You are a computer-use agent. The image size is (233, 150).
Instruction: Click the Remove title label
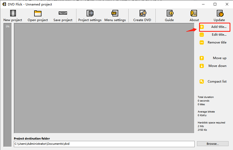click(x=217, y=42)
